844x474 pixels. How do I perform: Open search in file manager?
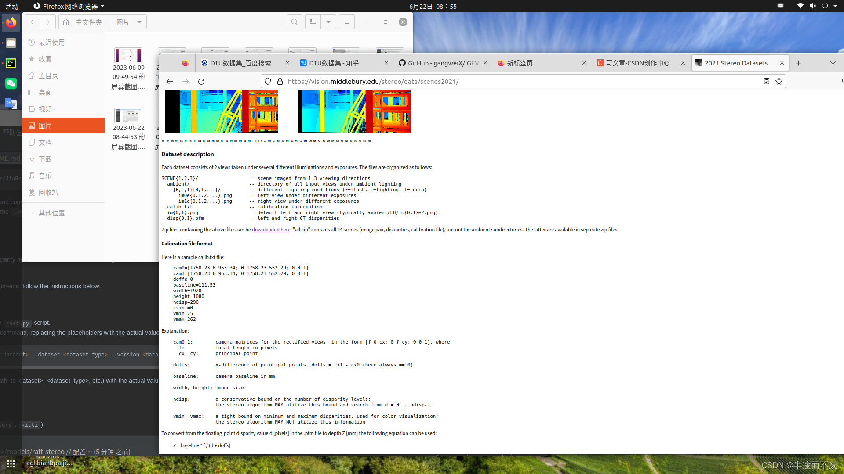294,22
